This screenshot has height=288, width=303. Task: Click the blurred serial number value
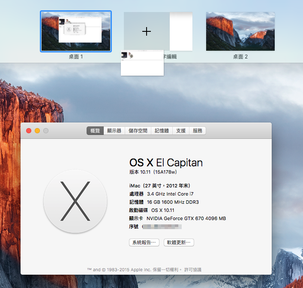point(162,227)
